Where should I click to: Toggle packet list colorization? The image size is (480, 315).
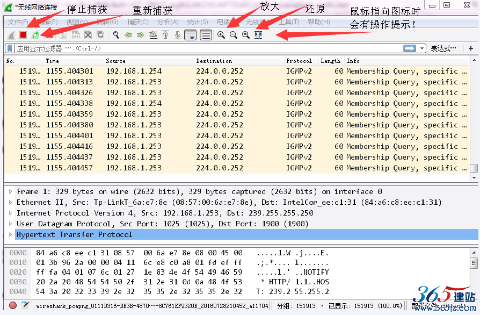(206, 35)
